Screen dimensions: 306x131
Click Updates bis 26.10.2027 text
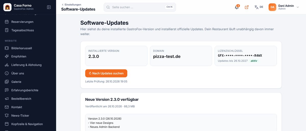(233, 61)
